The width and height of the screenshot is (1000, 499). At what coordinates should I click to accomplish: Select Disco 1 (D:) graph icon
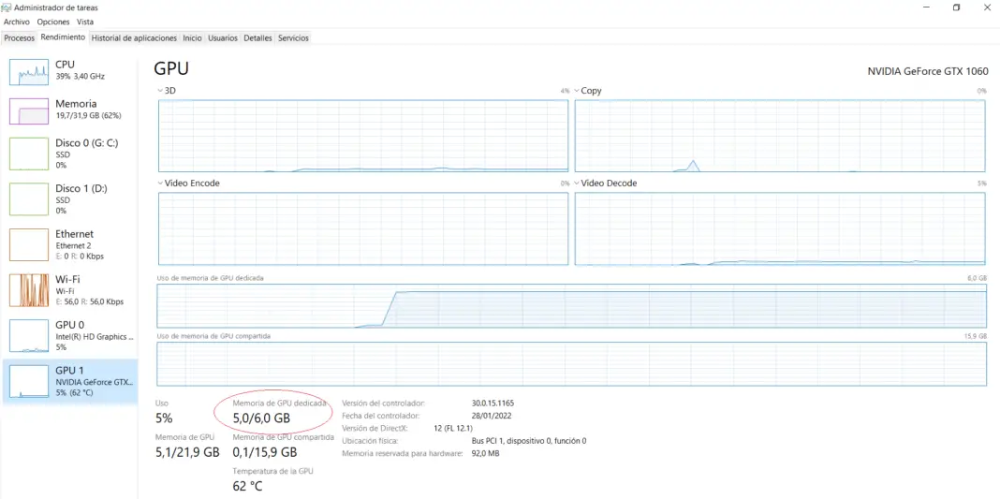click(x=28, y=199)
